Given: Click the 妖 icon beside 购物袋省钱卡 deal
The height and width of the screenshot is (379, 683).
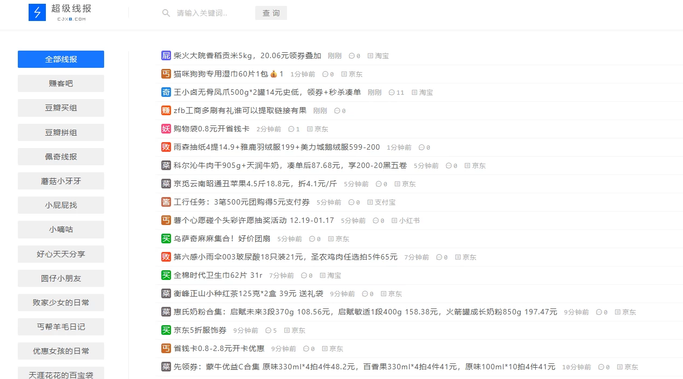Looking at the screenshot, I should (166, 129).
